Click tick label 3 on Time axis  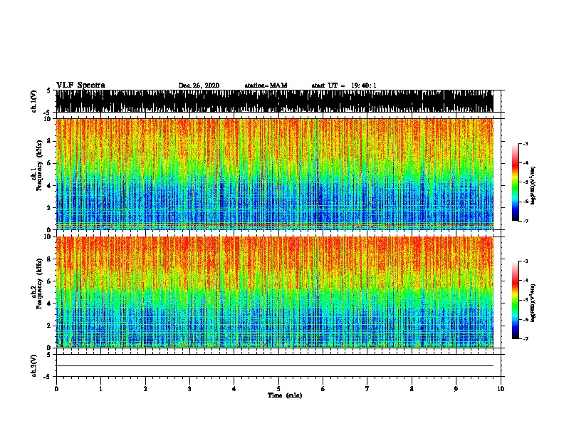coord(189,389)
